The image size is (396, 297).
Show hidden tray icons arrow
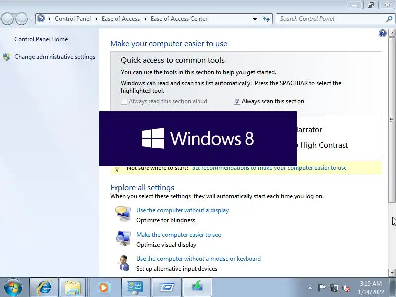[x=310, y=288]
